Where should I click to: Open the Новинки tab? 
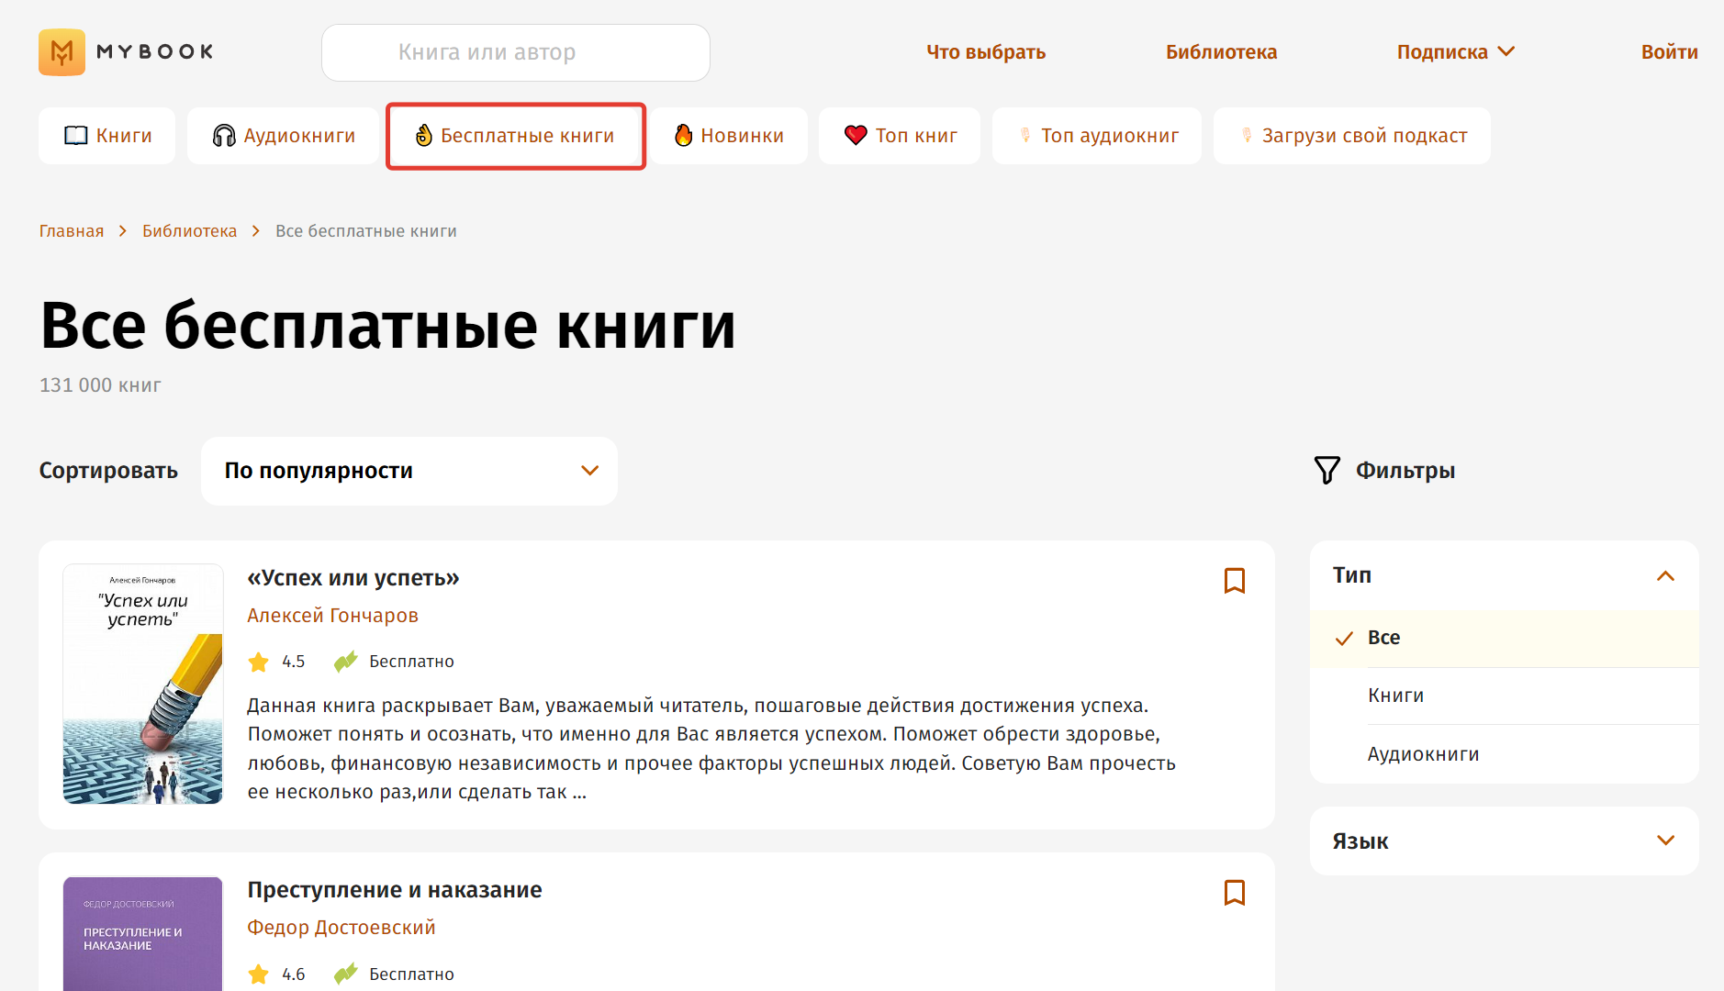point(729,136)
